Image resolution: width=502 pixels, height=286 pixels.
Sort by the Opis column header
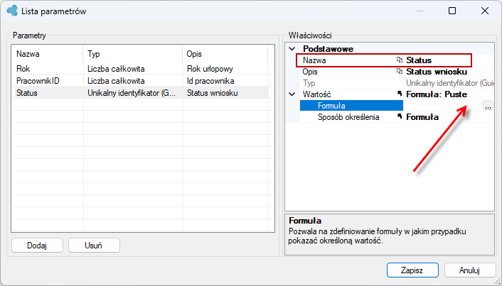pos(225,54)
